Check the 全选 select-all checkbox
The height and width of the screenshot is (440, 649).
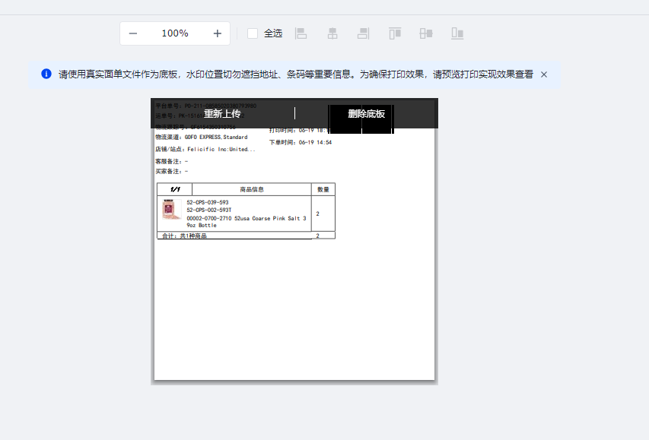click(253, 33)
